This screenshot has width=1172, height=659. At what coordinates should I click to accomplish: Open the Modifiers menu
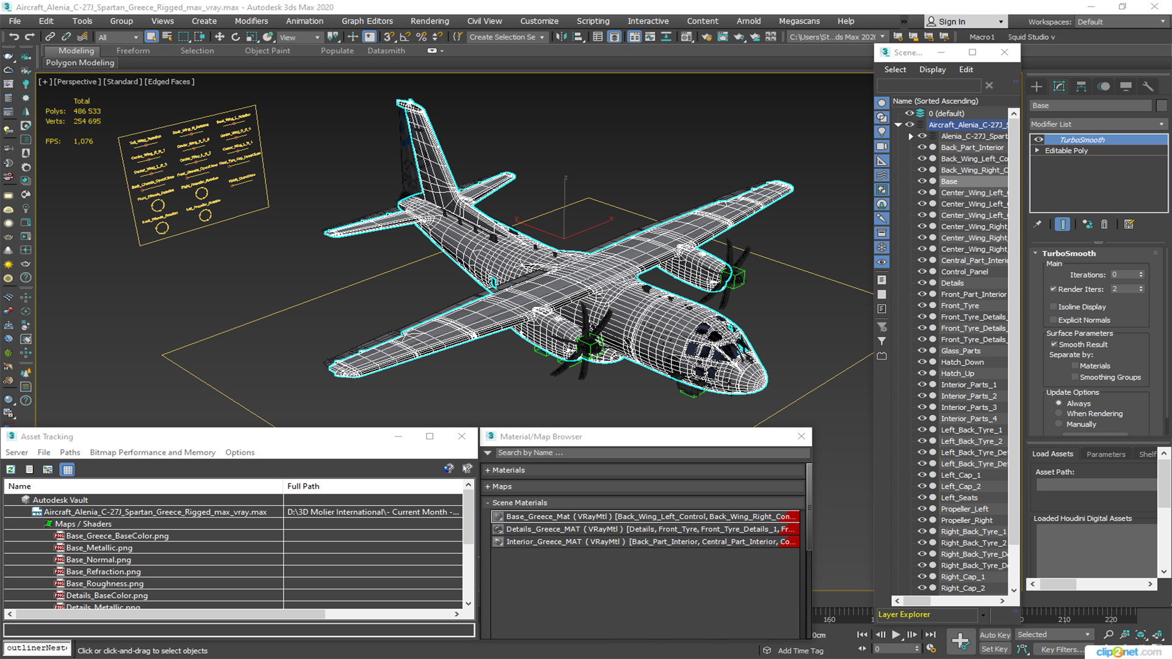click(251, 21)
